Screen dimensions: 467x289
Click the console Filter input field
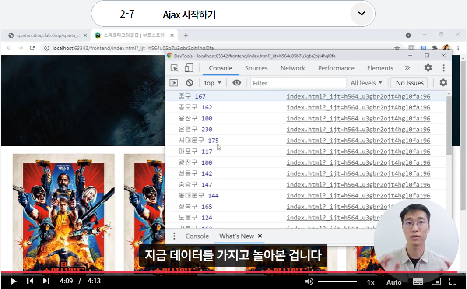298,83
